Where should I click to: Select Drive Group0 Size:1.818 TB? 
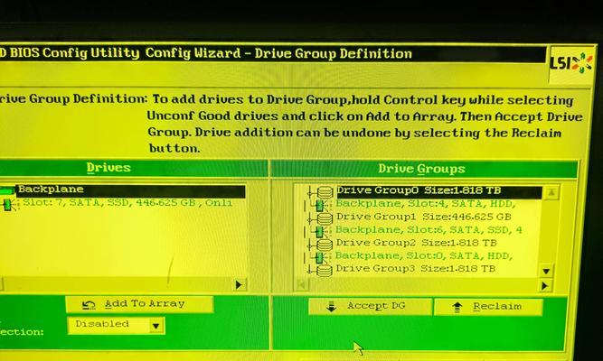[438, 191]
